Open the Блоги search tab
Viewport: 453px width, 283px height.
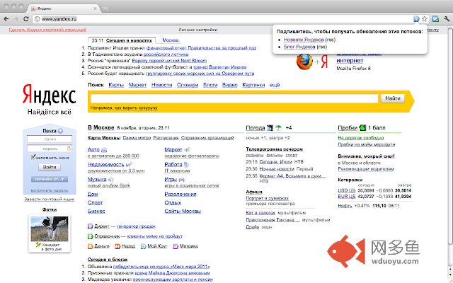(210, 85)
